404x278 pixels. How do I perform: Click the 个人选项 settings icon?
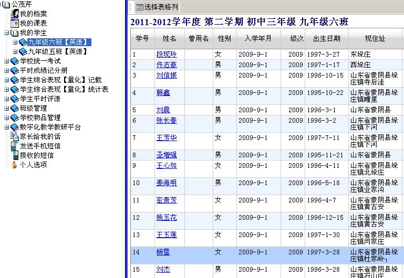tap(15, 165)
